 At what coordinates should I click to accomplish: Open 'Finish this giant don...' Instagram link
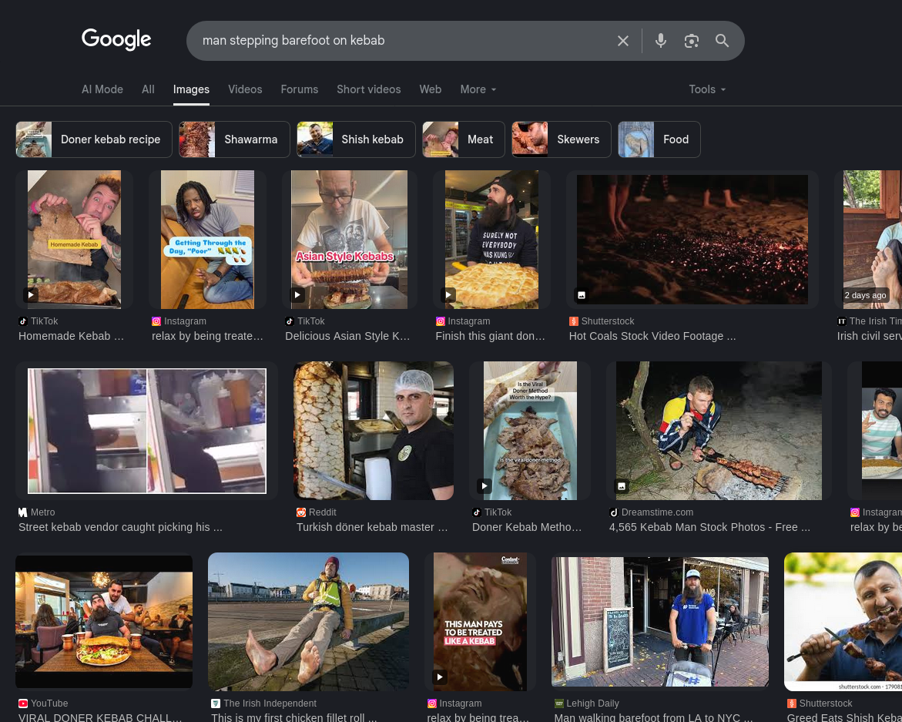(490, 336)
